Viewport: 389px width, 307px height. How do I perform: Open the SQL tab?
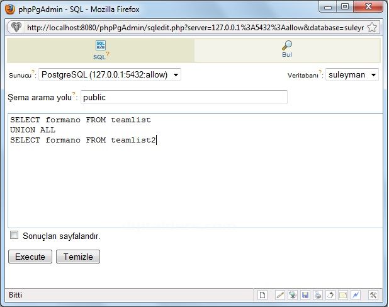click(x=101, y=50)
